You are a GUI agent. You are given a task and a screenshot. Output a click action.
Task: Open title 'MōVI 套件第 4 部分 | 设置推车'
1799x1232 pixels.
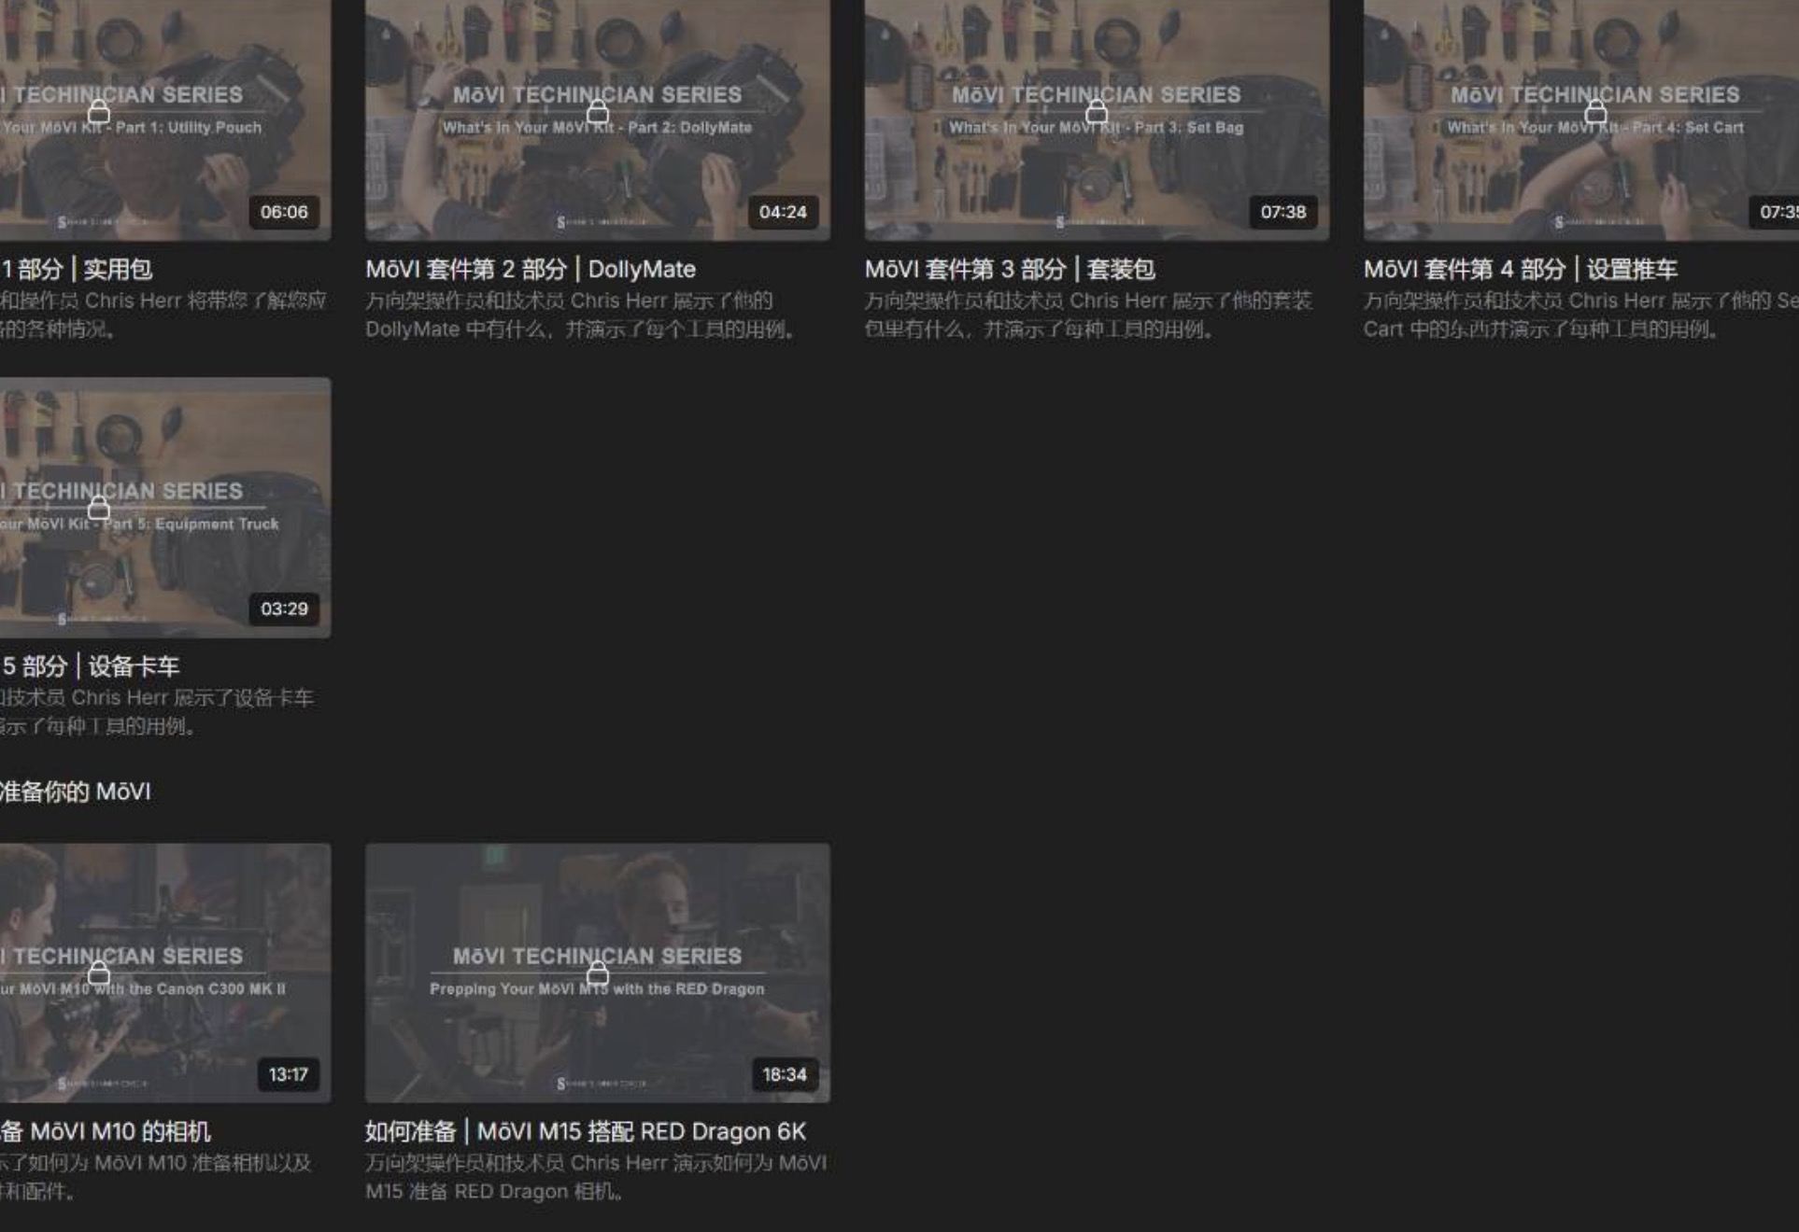pyautogui.click(x=1521, y=270)
